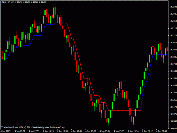Screen dimensions: 177x133
Task: Click the time label 4 Jun 18:30
Action: coord(62,131)
